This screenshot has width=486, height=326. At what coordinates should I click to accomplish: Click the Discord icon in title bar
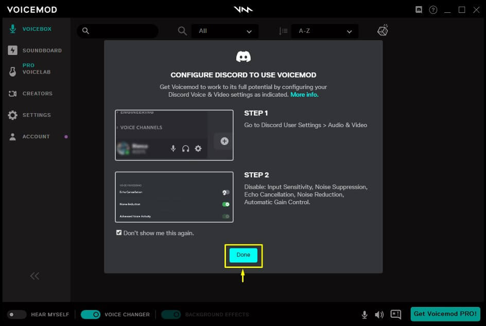[419, 10]
